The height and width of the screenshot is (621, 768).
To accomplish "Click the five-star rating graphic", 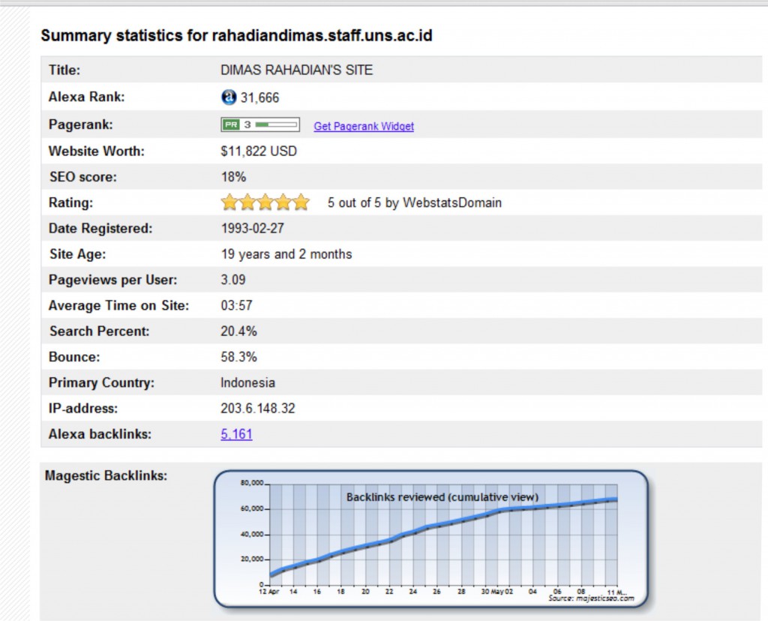I will point(265,202).
